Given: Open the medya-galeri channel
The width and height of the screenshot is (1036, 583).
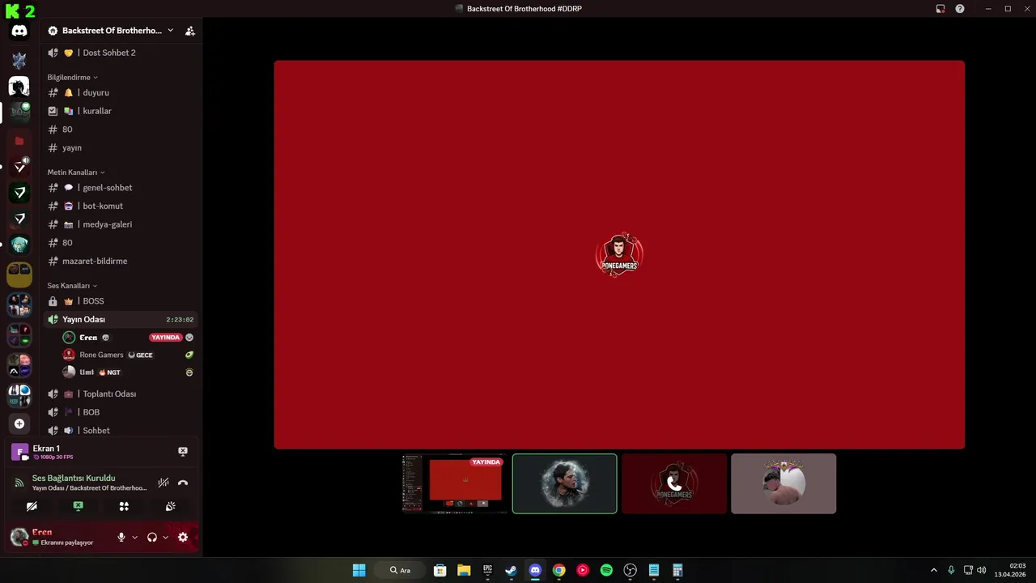Looking at the screenshot, I should [x=120, y=224].
